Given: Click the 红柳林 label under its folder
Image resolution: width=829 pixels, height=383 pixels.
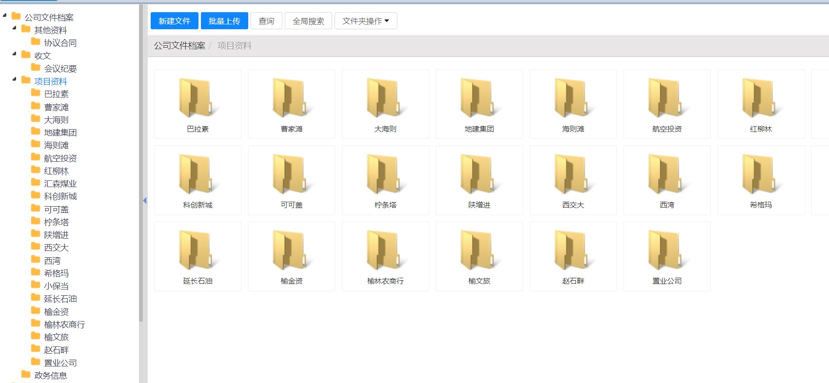Looking at the screenshot, I should click(x=761, y=129).
